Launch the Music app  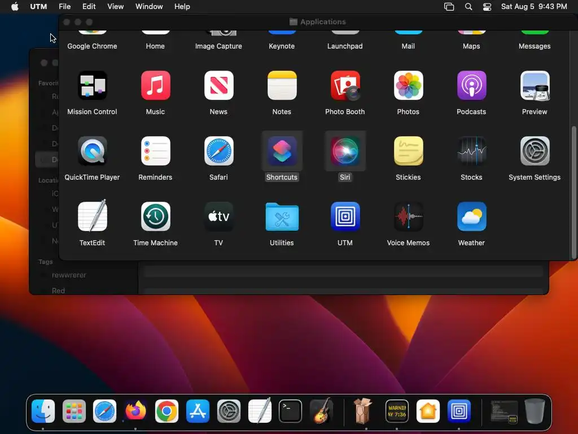pos(156,86)
